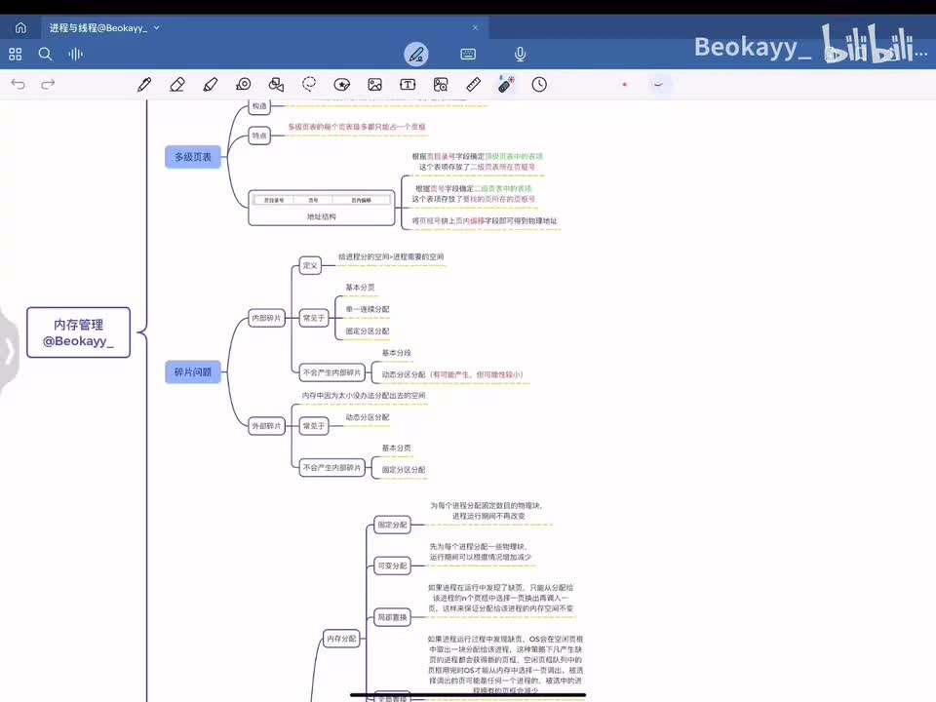Undo the last action
This screenshot has width=936, height=702.
click(18, 84)
